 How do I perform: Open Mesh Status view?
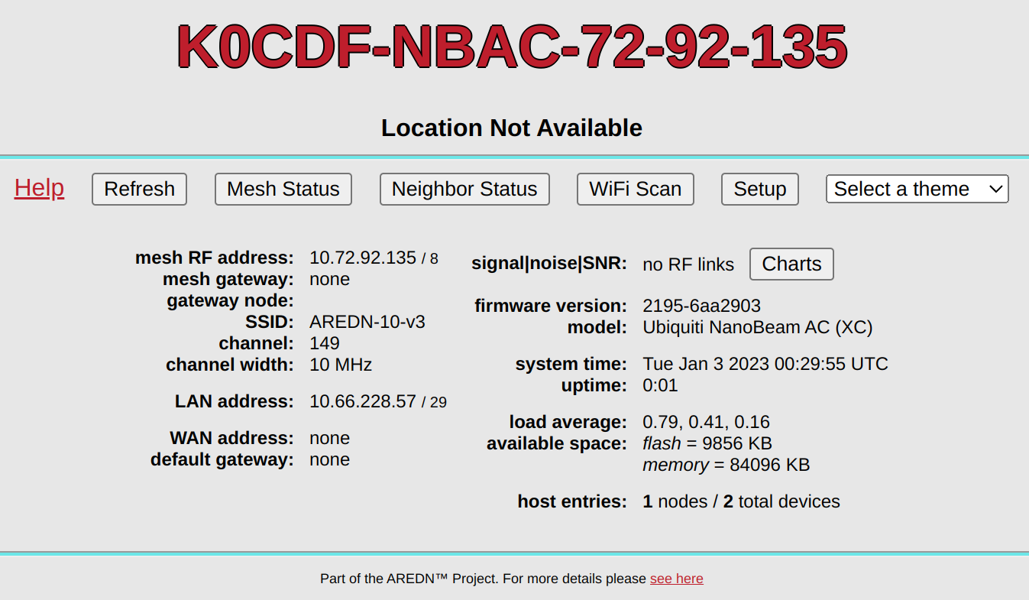click(x=283, y=189)
